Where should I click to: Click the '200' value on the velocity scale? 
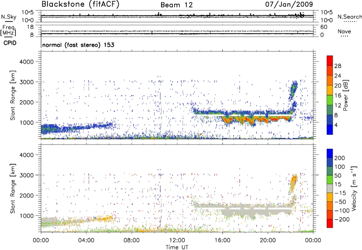tap(340, 158)
